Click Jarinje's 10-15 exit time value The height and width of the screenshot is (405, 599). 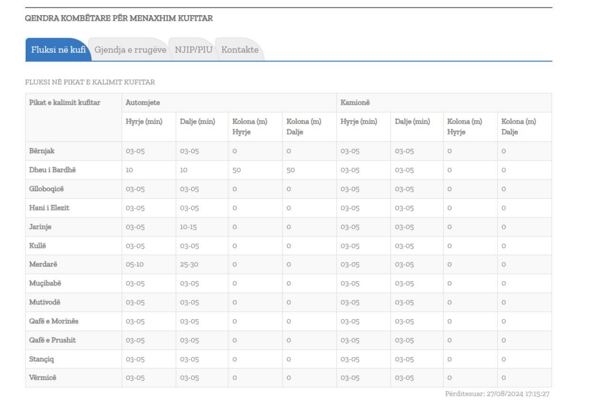(188, 227)
